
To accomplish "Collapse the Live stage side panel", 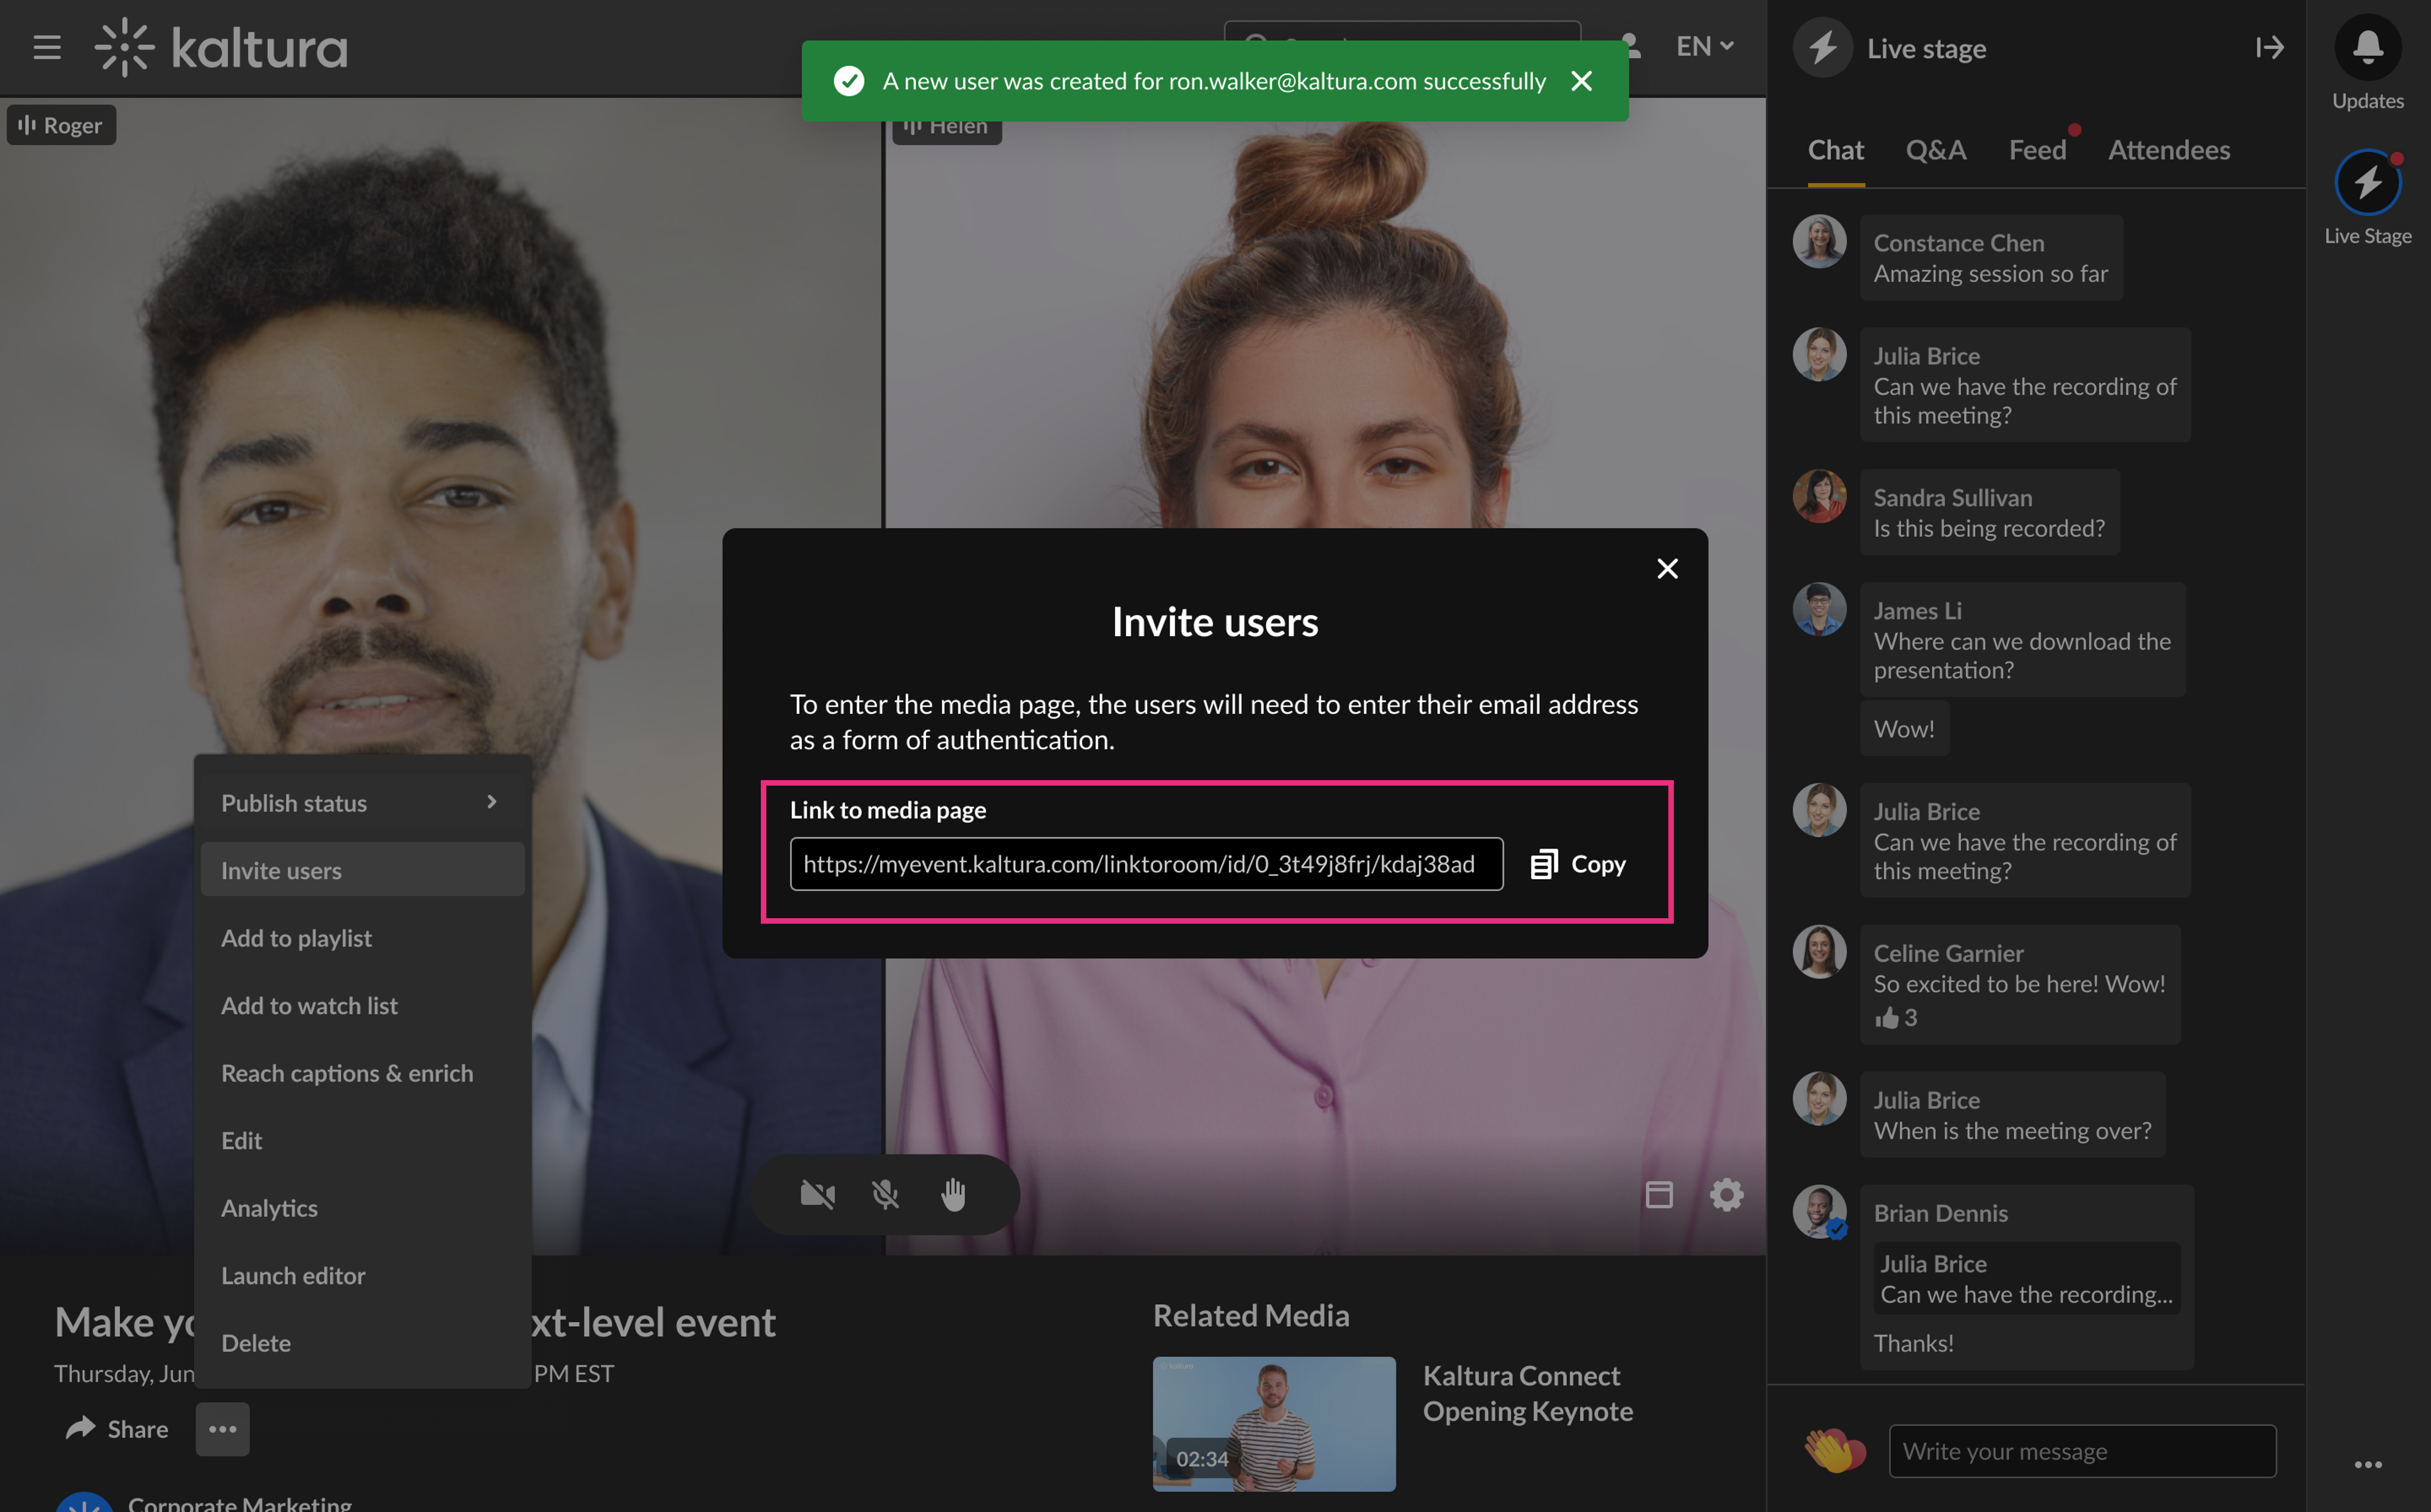I will (2269, 47).
